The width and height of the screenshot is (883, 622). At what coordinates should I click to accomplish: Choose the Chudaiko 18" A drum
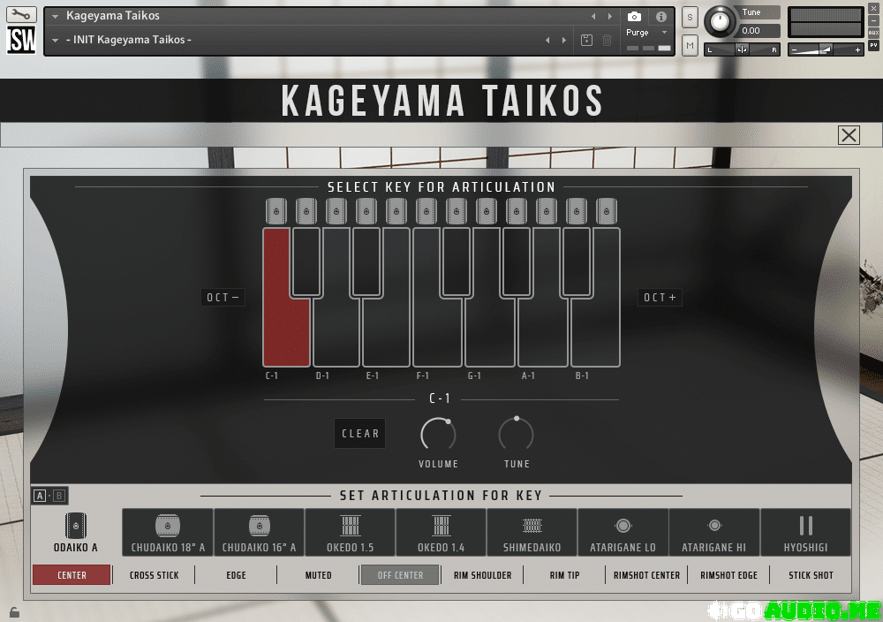pyautogui.click(x=168, y=533)
